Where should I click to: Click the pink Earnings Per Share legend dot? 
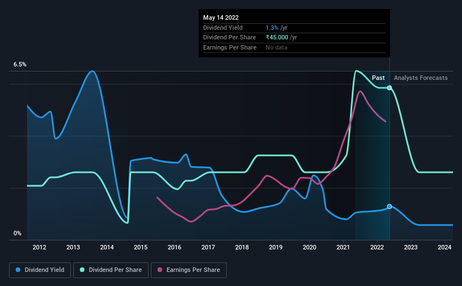(160, 270)
